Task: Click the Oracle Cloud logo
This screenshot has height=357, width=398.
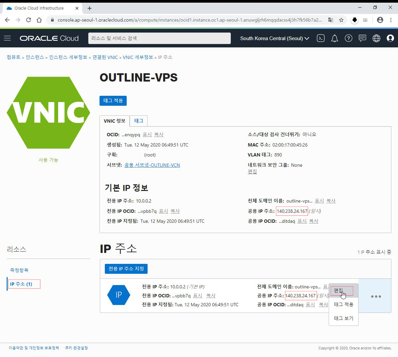Action: (49, 38)
